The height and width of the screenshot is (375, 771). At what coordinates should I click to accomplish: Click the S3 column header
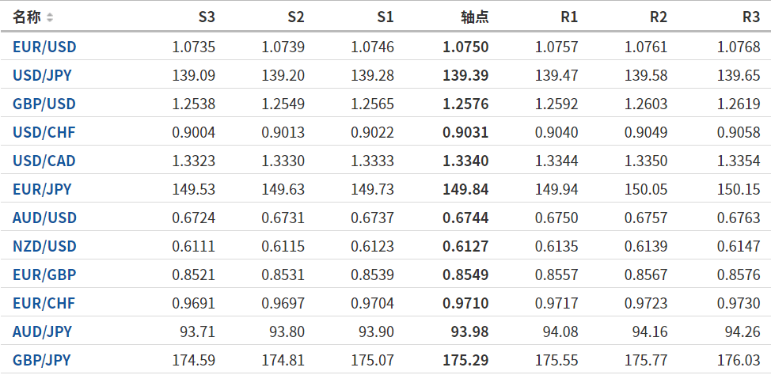206,17
